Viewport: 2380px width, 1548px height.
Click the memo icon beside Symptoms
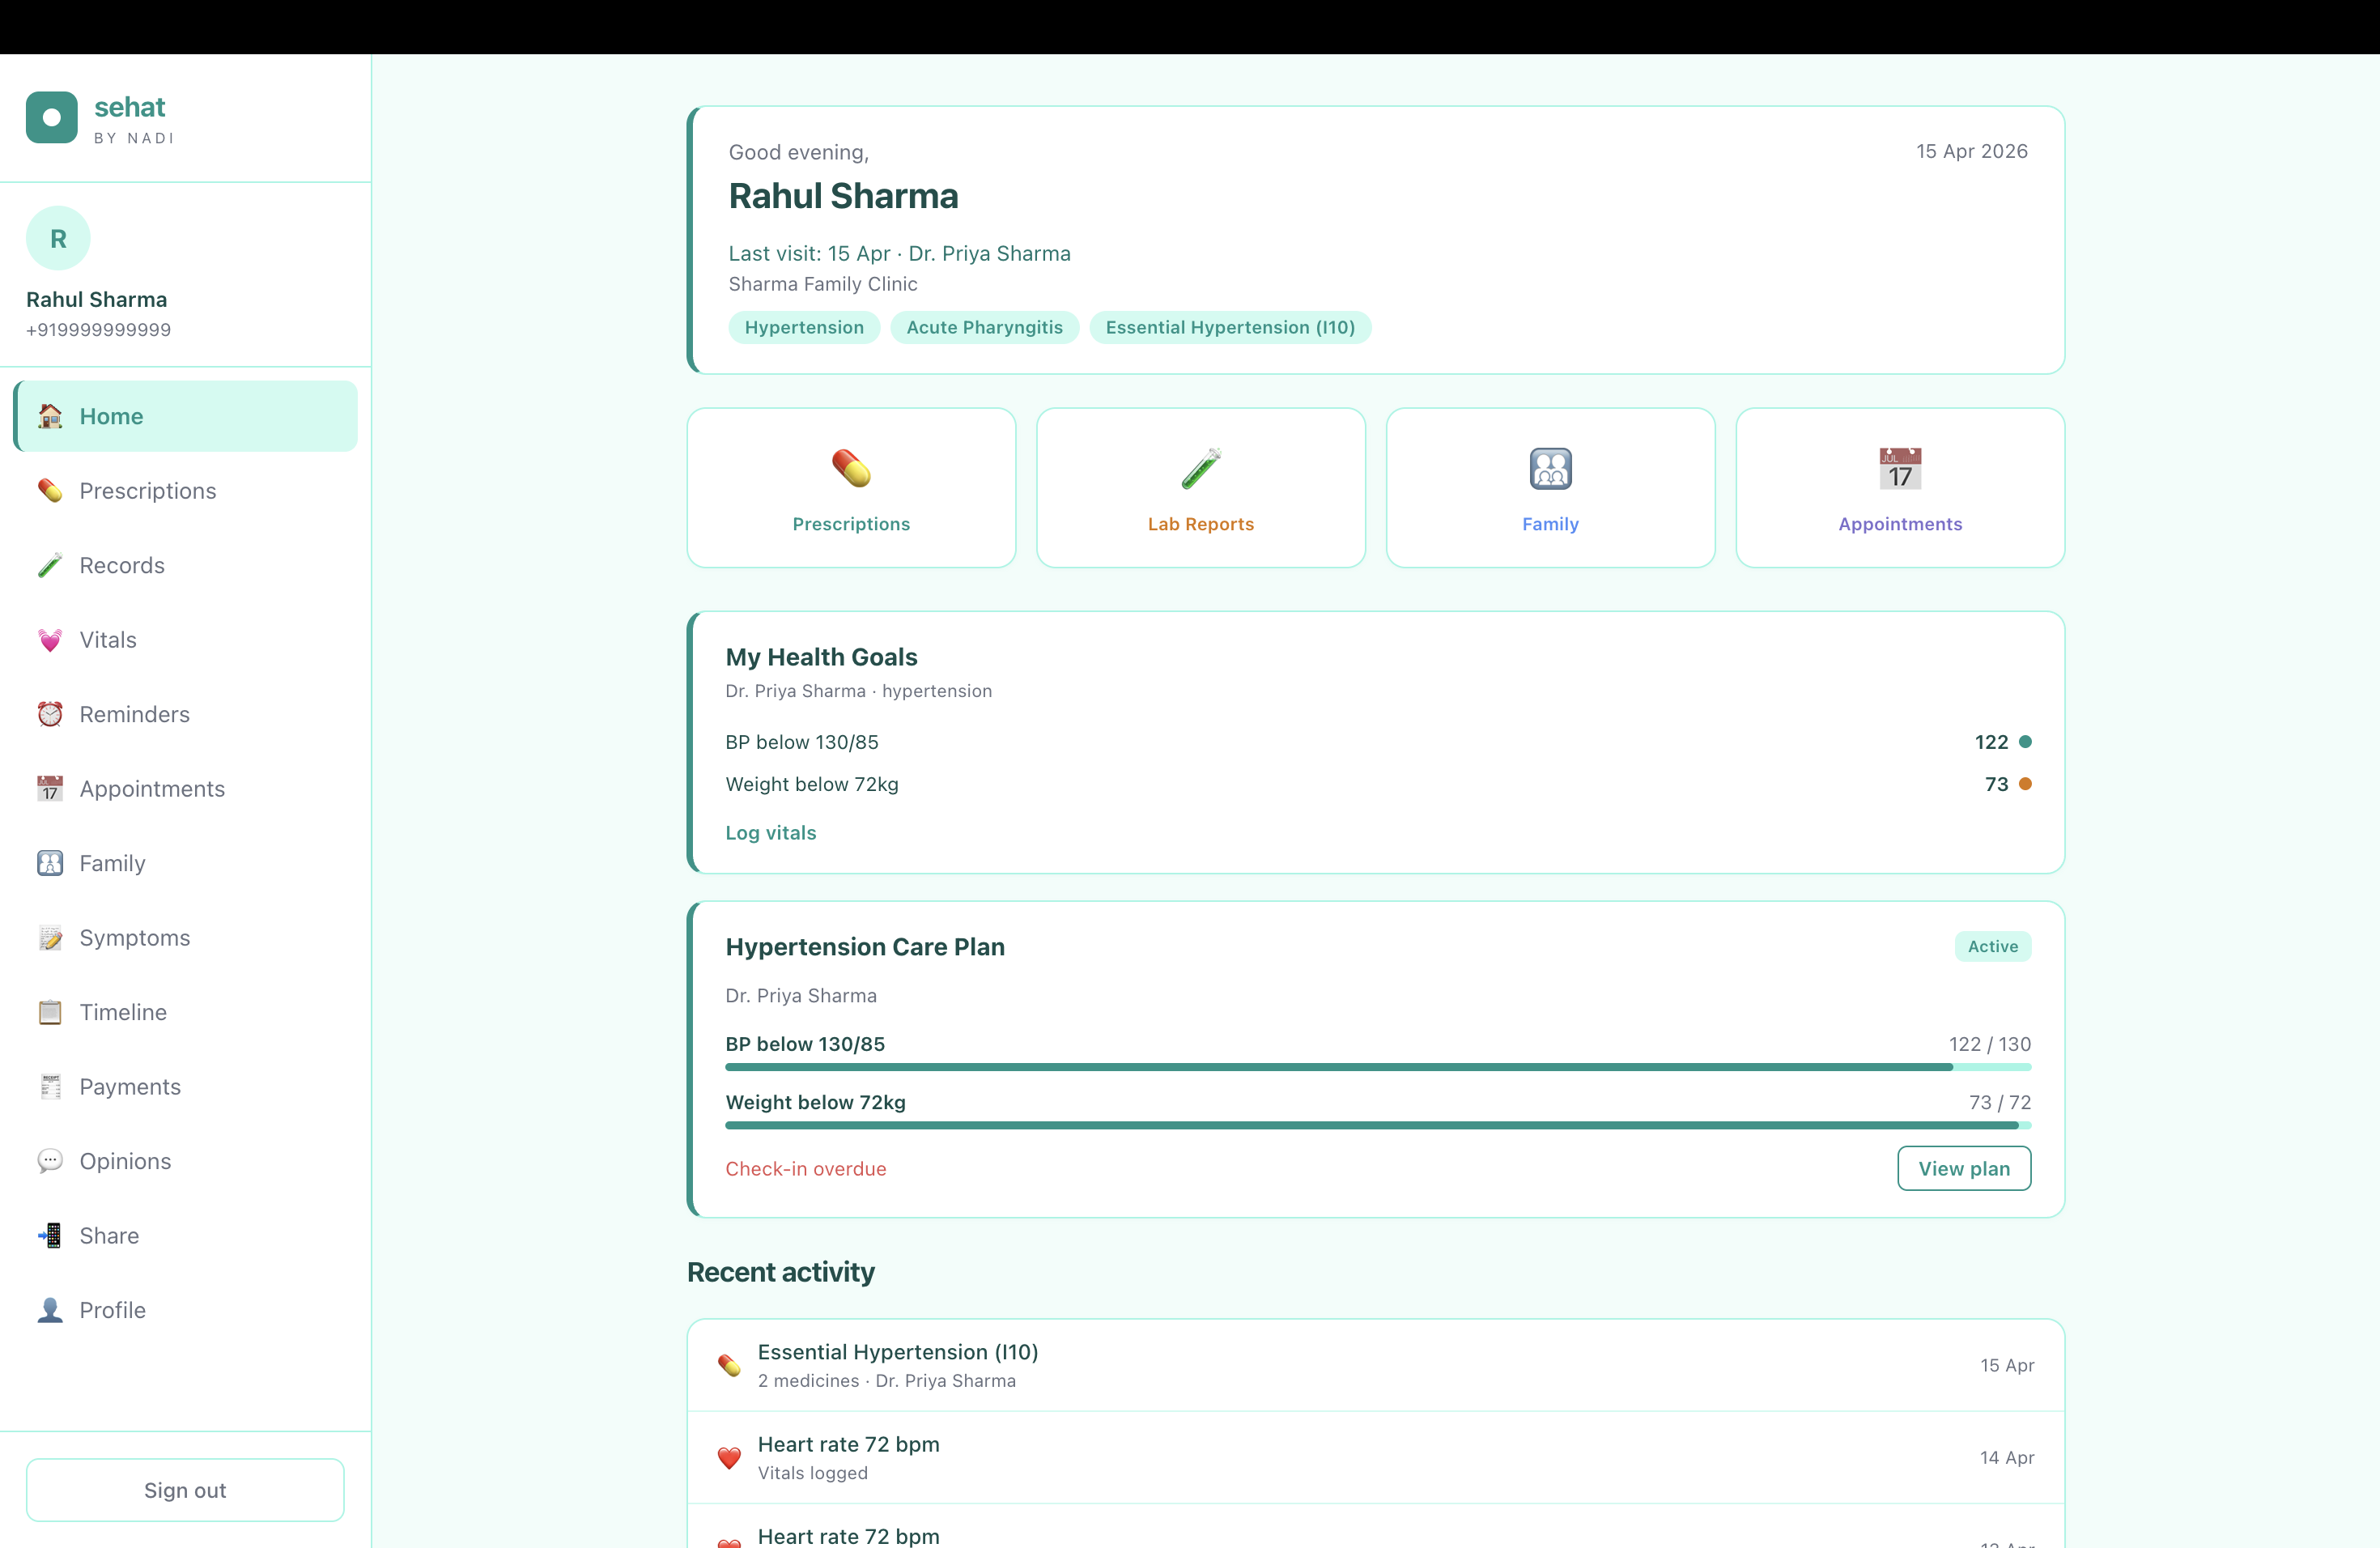(50, 938)
